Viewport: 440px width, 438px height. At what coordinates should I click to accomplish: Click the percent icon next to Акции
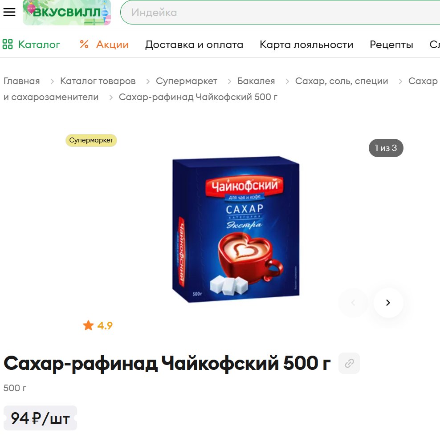84,45
